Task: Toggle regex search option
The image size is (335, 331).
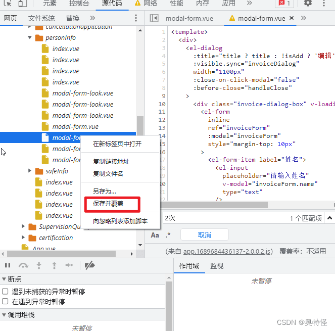Action: click(x=168, y=235)
